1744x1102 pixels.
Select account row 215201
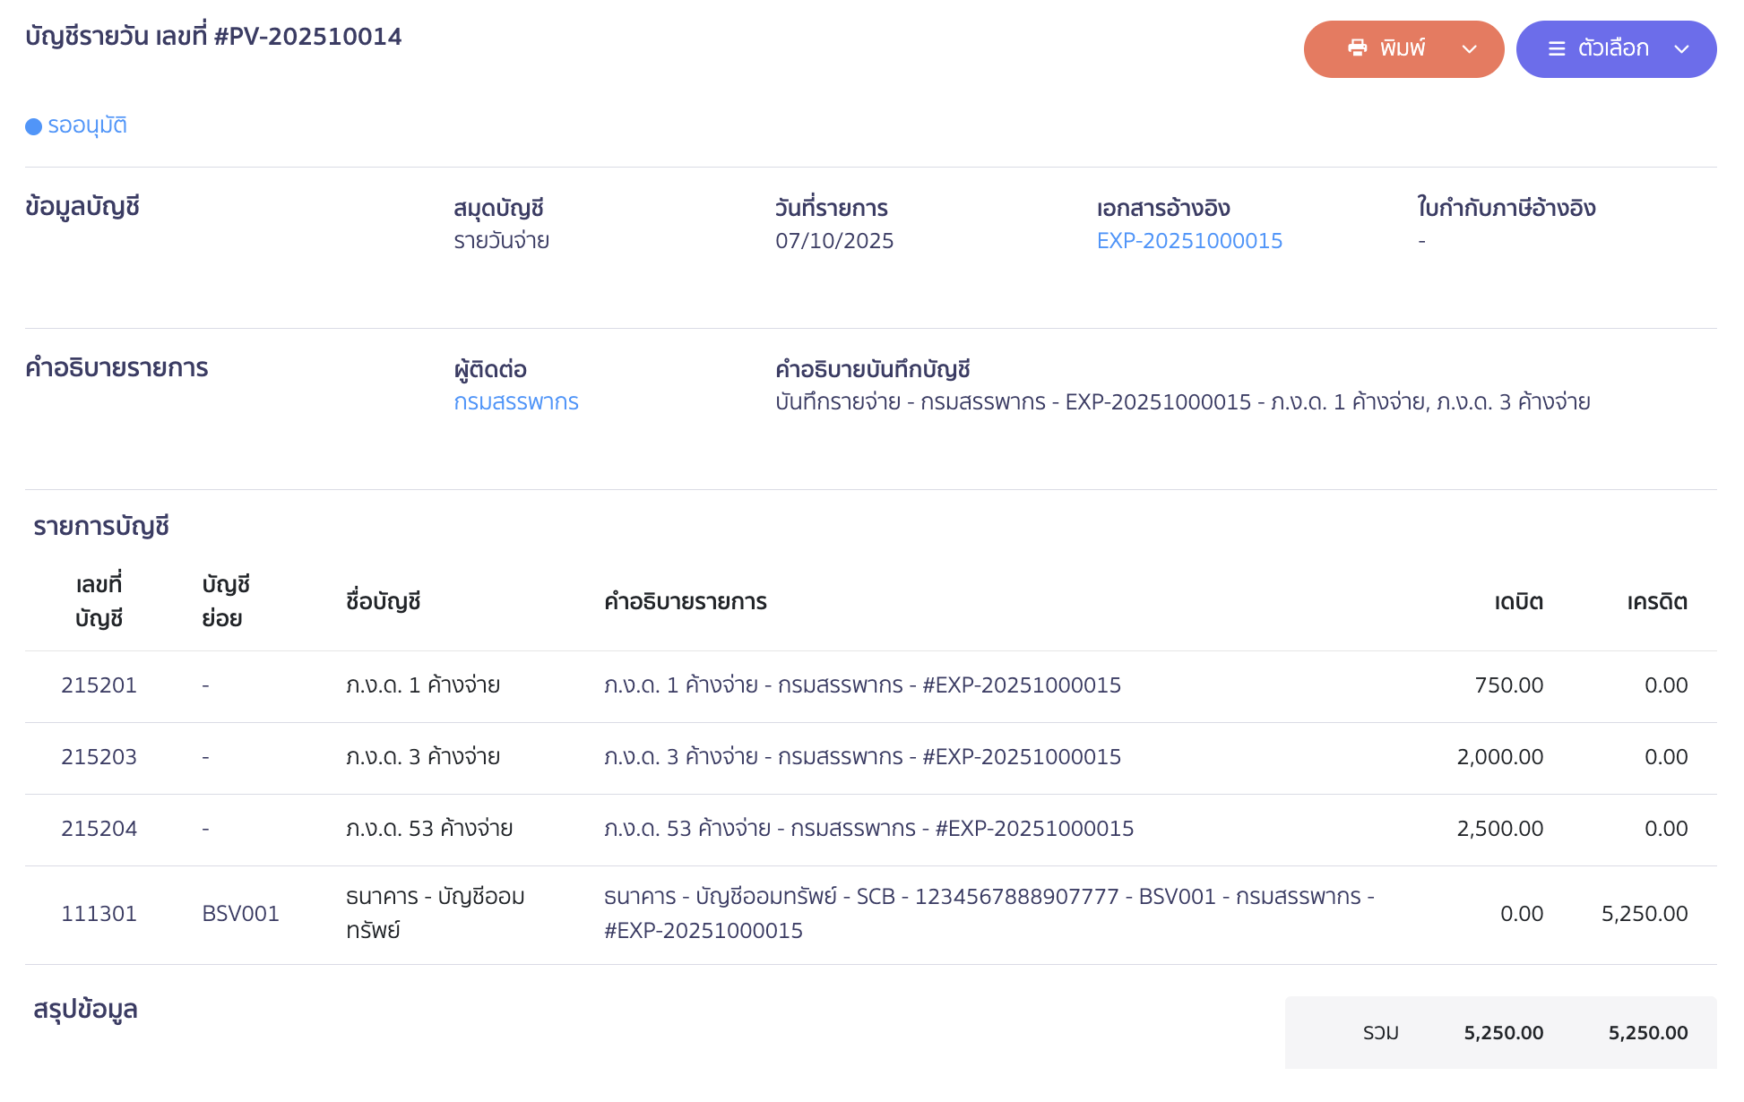pos(99,685)
